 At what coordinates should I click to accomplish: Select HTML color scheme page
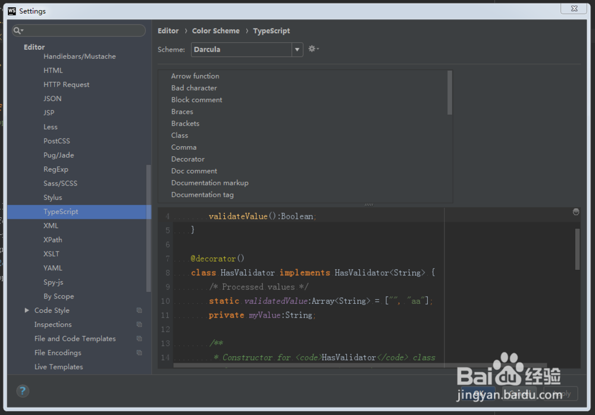tap(53, 70)
